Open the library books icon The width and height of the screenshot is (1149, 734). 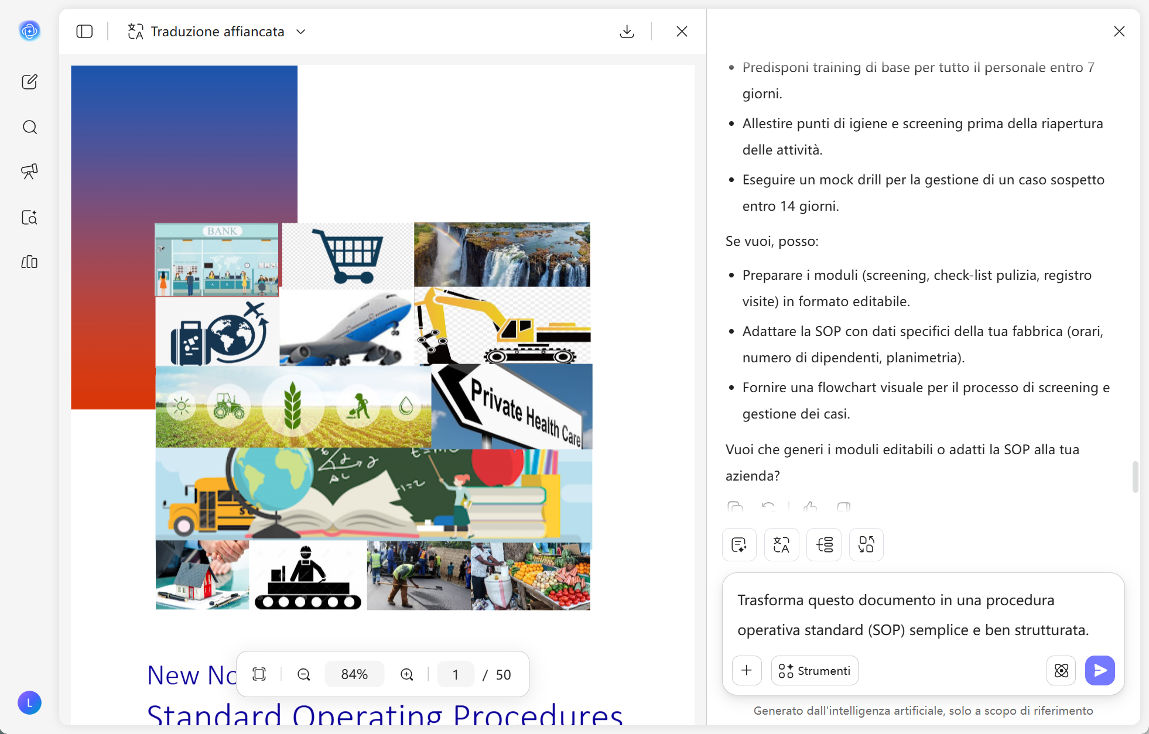[29, 262]
